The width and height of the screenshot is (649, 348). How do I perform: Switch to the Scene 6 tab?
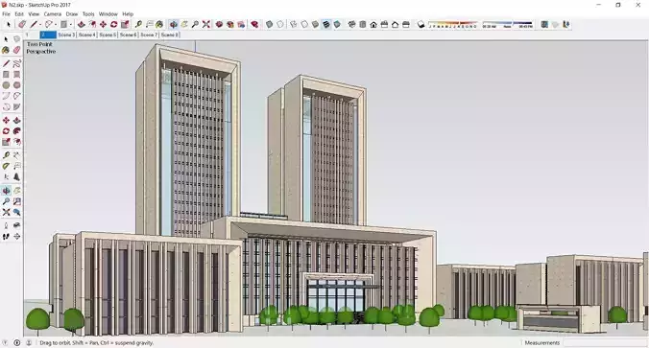coord(129,35)
